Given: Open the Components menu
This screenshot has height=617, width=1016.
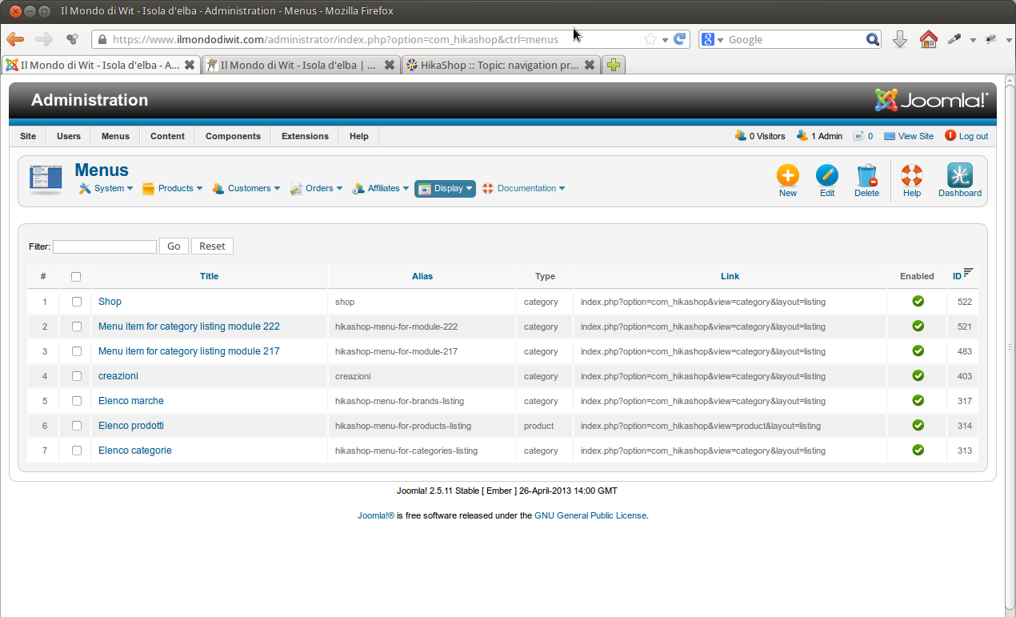Looking at the screenshot, I should point(233,136).
